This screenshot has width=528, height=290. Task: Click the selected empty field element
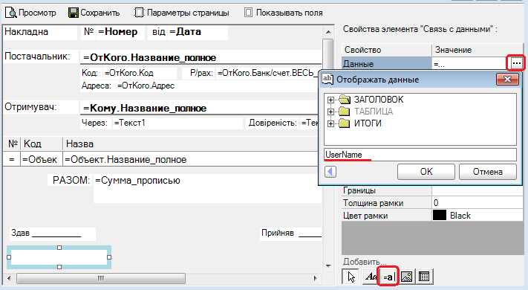59,257
